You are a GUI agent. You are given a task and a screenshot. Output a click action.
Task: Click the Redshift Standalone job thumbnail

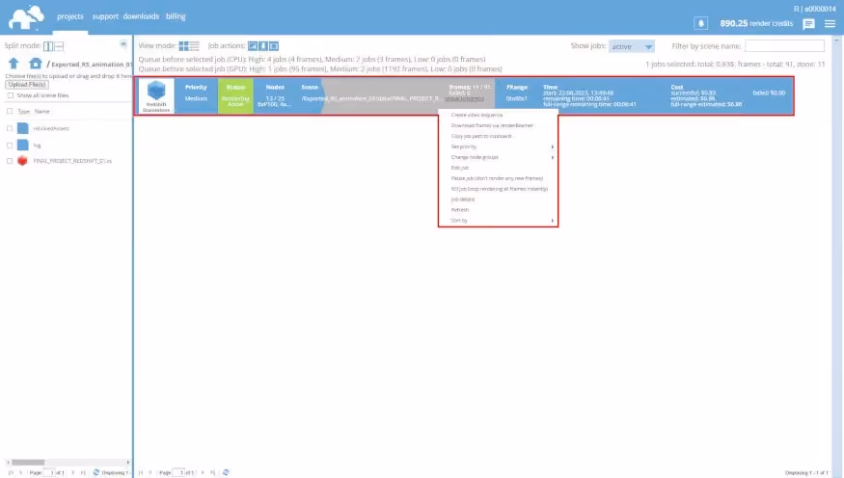(156, 95)
